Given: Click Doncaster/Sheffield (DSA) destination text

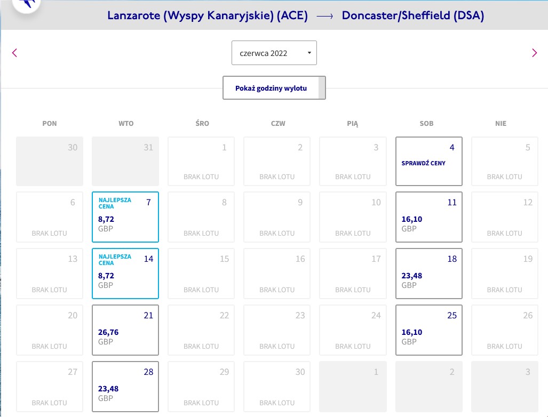Looking at the screenshot, I should point(413,15).
